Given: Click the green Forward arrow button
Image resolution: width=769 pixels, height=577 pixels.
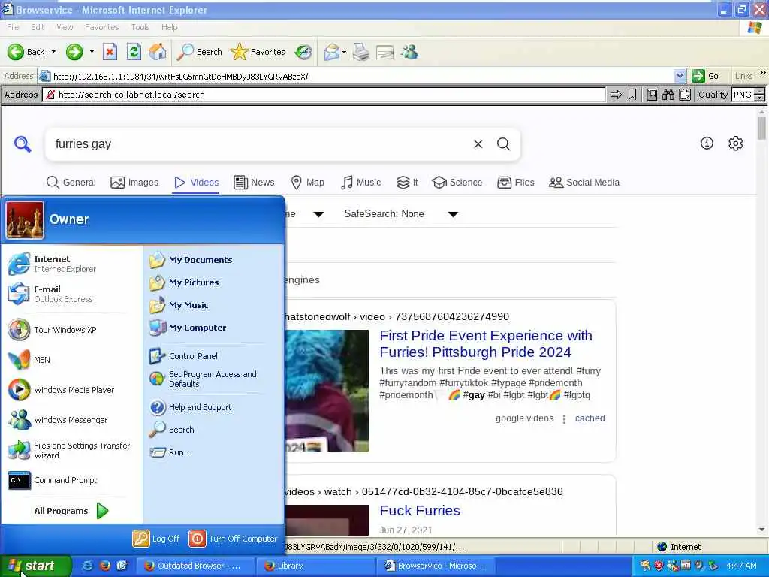Looking at the screenshot, I should coord(74,52).
